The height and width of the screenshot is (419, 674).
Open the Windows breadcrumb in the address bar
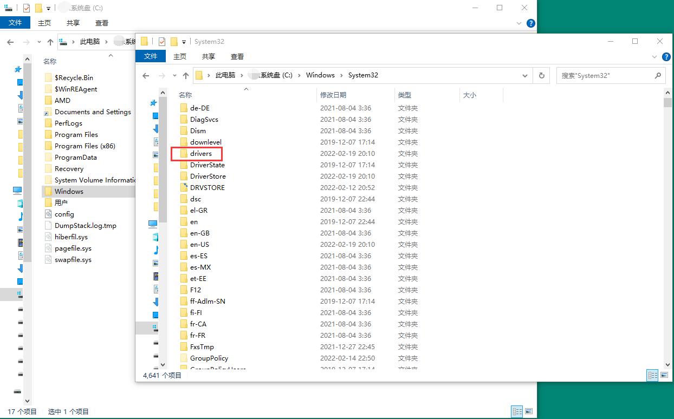pyautogui.click(x=320, y=75)
